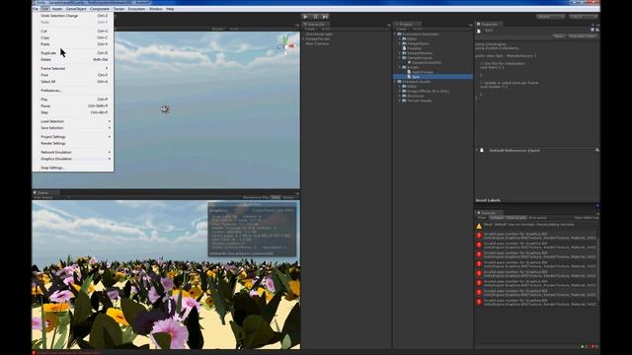Expand the Ecosystem Generator folder arrow
Screen dimensions: 632x355
[395, 35]
